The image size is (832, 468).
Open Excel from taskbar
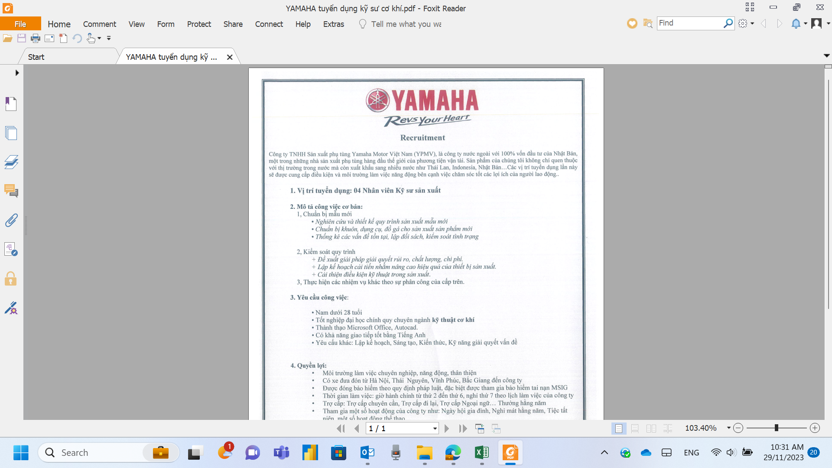click(x=481, y=453)
